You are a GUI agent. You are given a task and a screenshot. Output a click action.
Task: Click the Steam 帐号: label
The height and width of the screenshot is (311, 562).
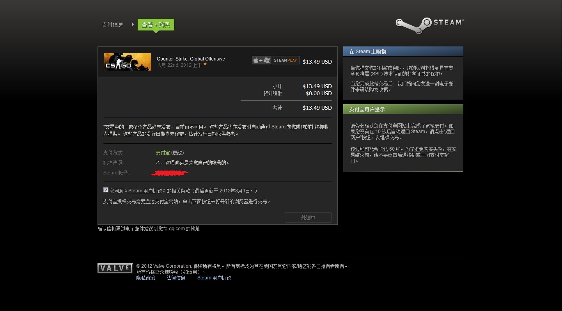pyautogui.click(x=116, y=173)
